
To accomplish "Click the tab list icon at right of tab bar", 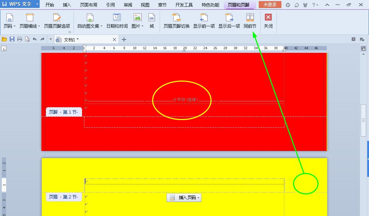I will [362, 40].
